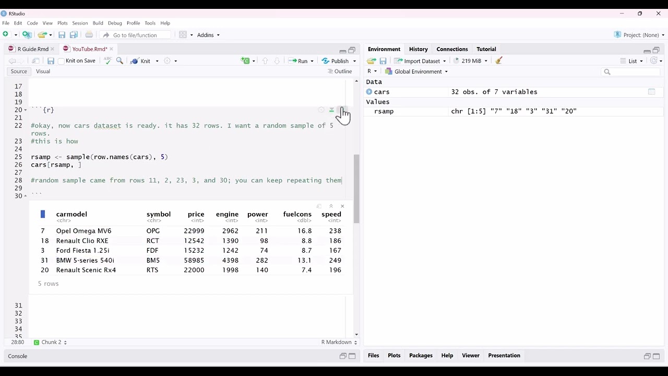Screen dimensions: 668x376
Task: Click the R Markdown file type selector
Action: (x=339, y=342)
